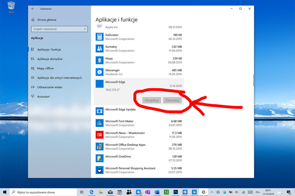The width and height of the screenshot is (295, 196).
Task: Click the Personal Shopping Assistant icon
Action: coord(99,170)
